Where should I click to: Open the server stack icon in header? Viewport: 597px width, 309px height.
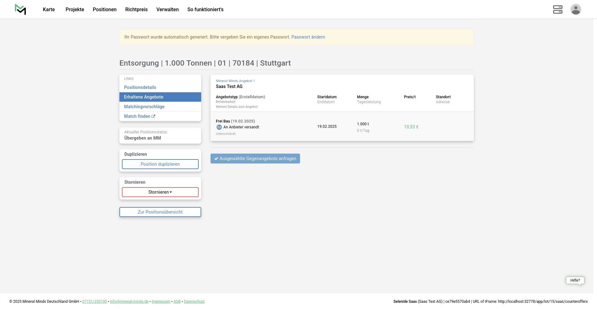[x=558, y=9]
